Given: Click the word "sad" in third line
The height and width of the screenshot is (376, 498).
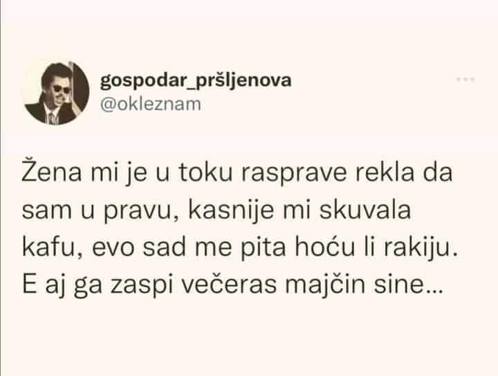Looking at the screenshot, I should point(164,247).
